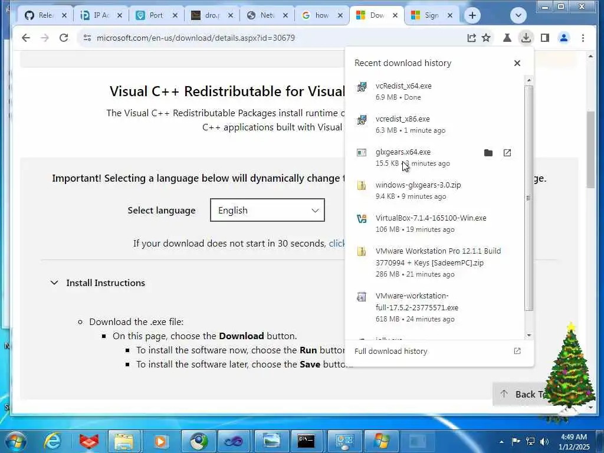The width and height of the screenshot is (604, 453).
Task: Open vcRedist_x64.exe download
Action: coord(434,91)
